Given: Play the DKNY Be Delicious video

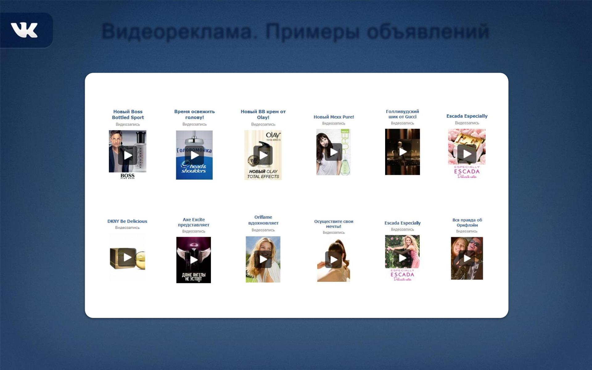Looking at the screenshot, I should coord(127,257).
